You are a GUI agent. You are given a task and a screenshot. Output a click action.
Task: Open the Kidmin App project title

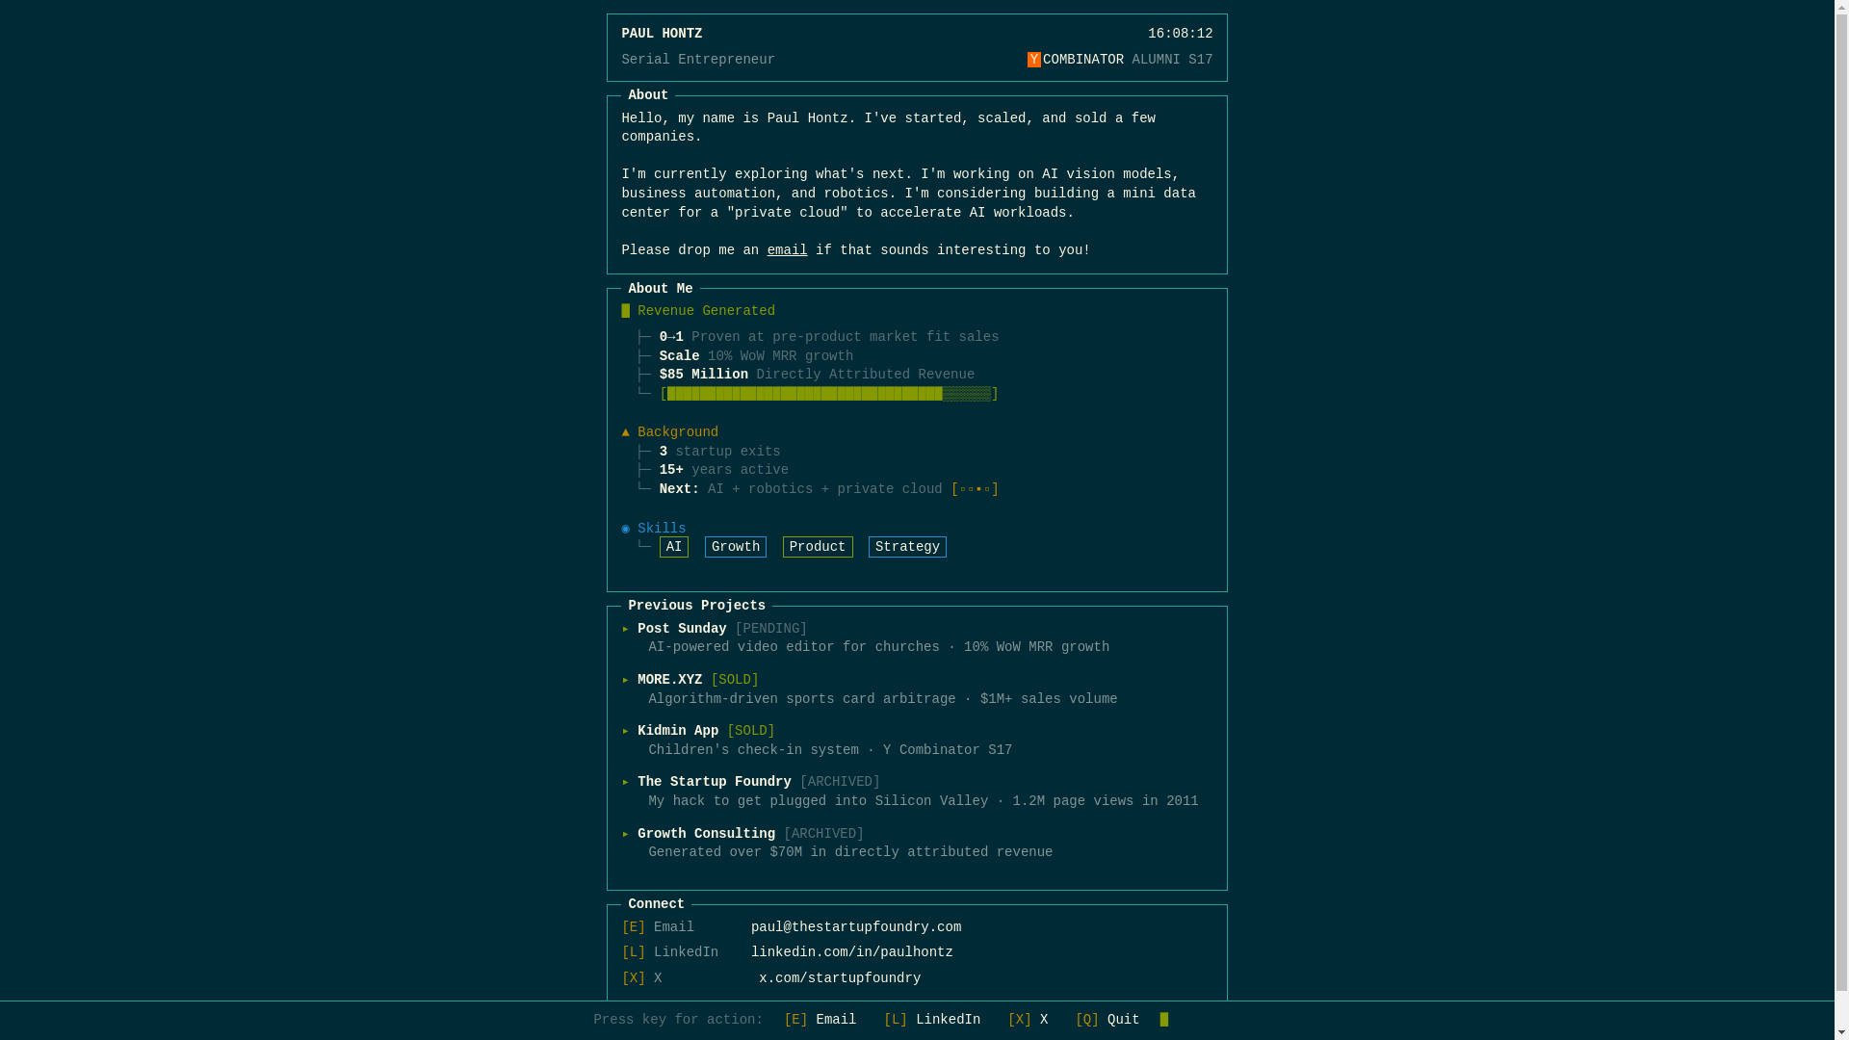678,731
